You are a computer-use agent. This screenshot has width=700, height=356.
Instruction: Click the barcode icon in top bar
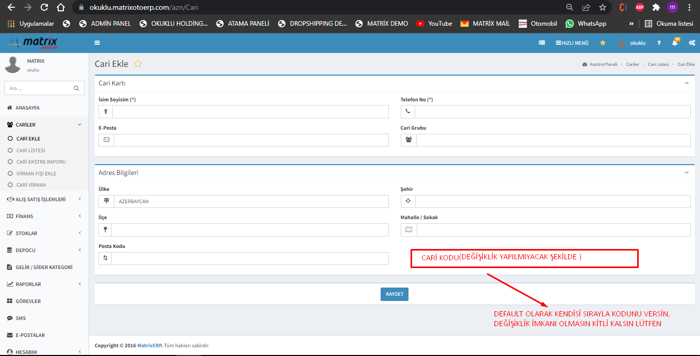click(x=542, y=43)
